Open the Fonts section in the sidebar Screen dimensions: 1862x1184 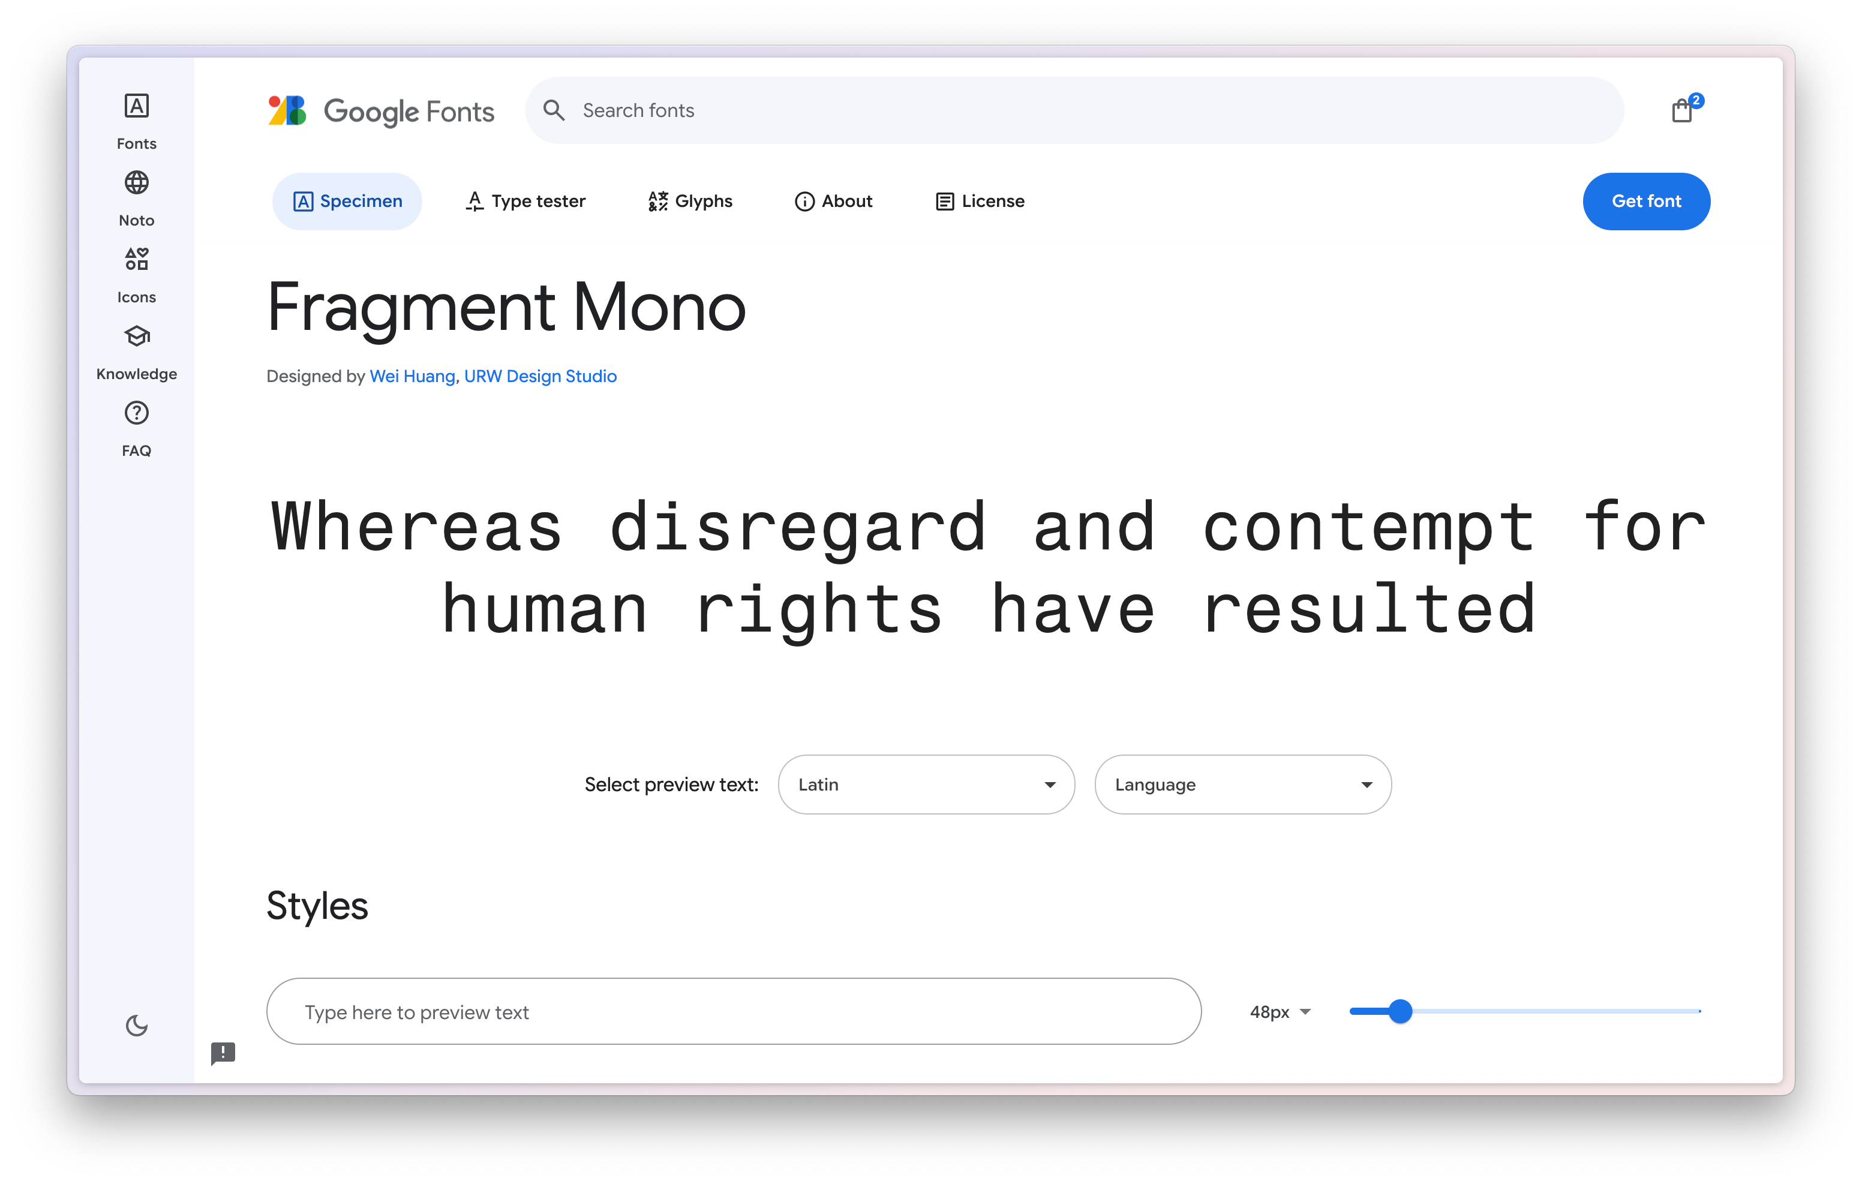pyautogui.click(x=136, y=121)
